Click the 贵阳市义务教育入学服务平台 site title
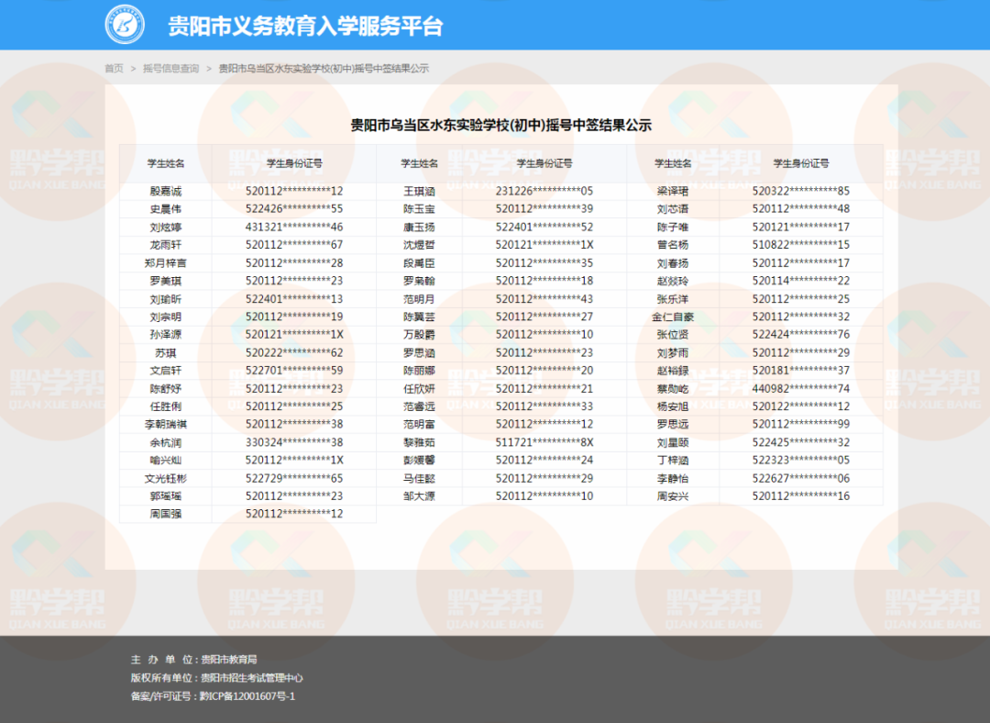This screenshot has height=723, width=990. coord(305,26)
